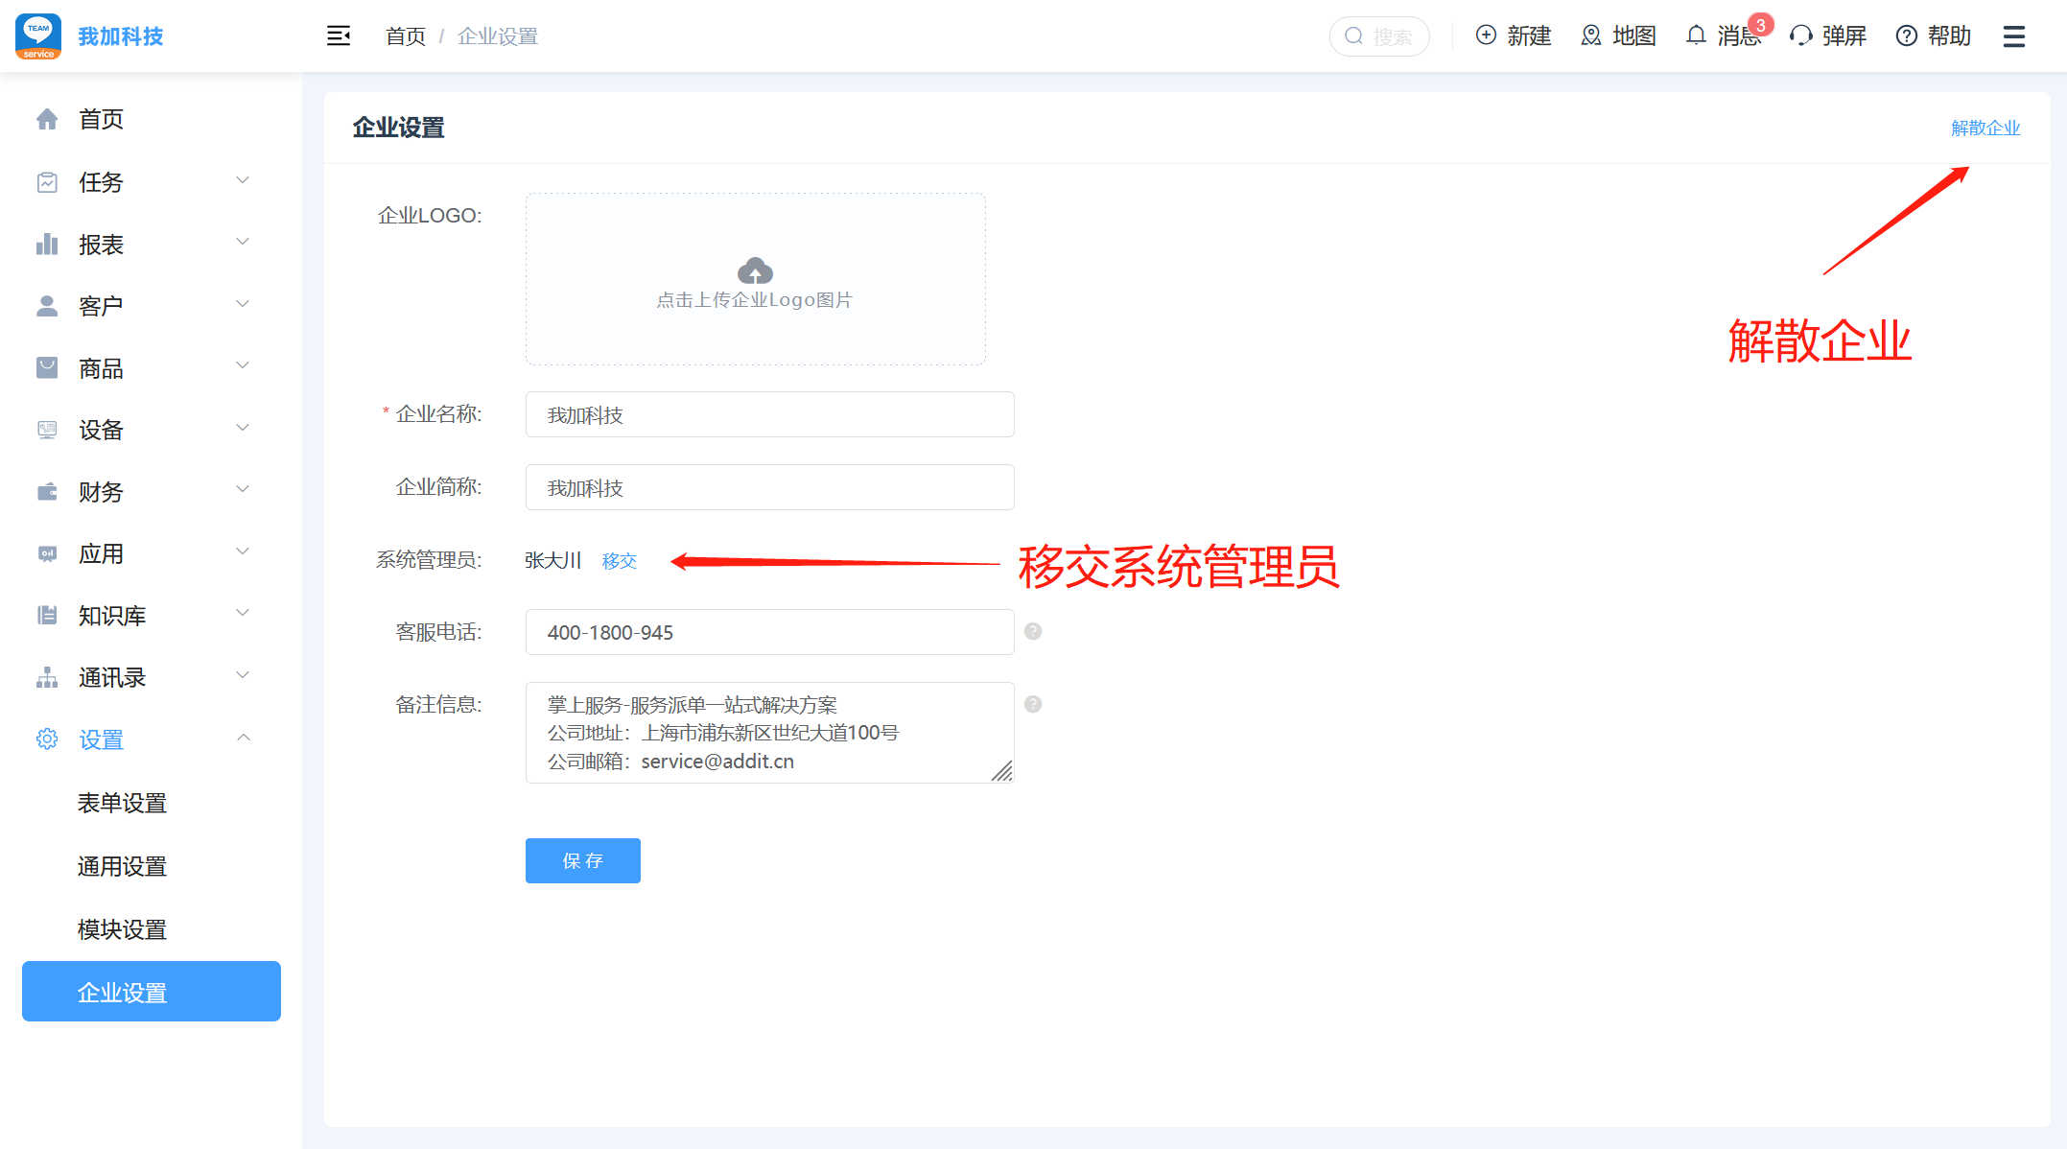Click the cloud upload Logo icon
Screen dimensions: 2067x1149
pyautogui.click(x=755, y=270)
